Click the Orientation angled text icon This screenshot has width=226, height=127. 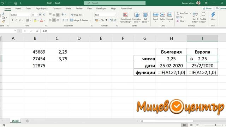(63, 14)
